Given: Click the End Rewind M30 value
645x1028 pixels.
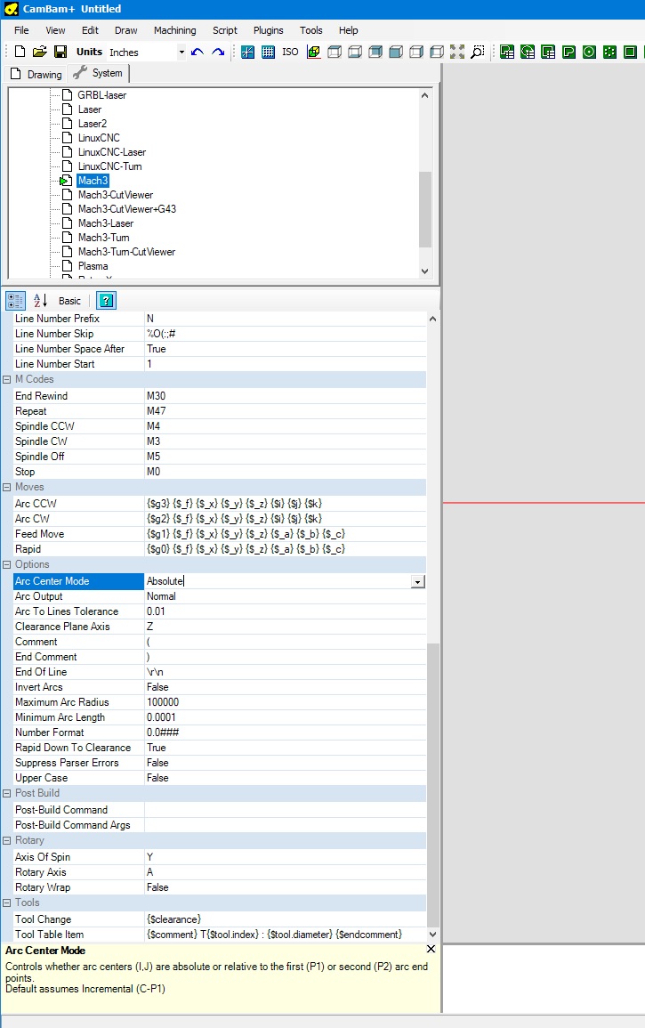Looking at the screenshot, I should (x=286, y=396).
